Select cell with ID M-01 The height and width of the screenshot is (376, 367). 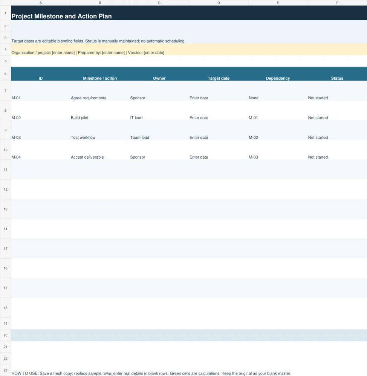[41, 91]
